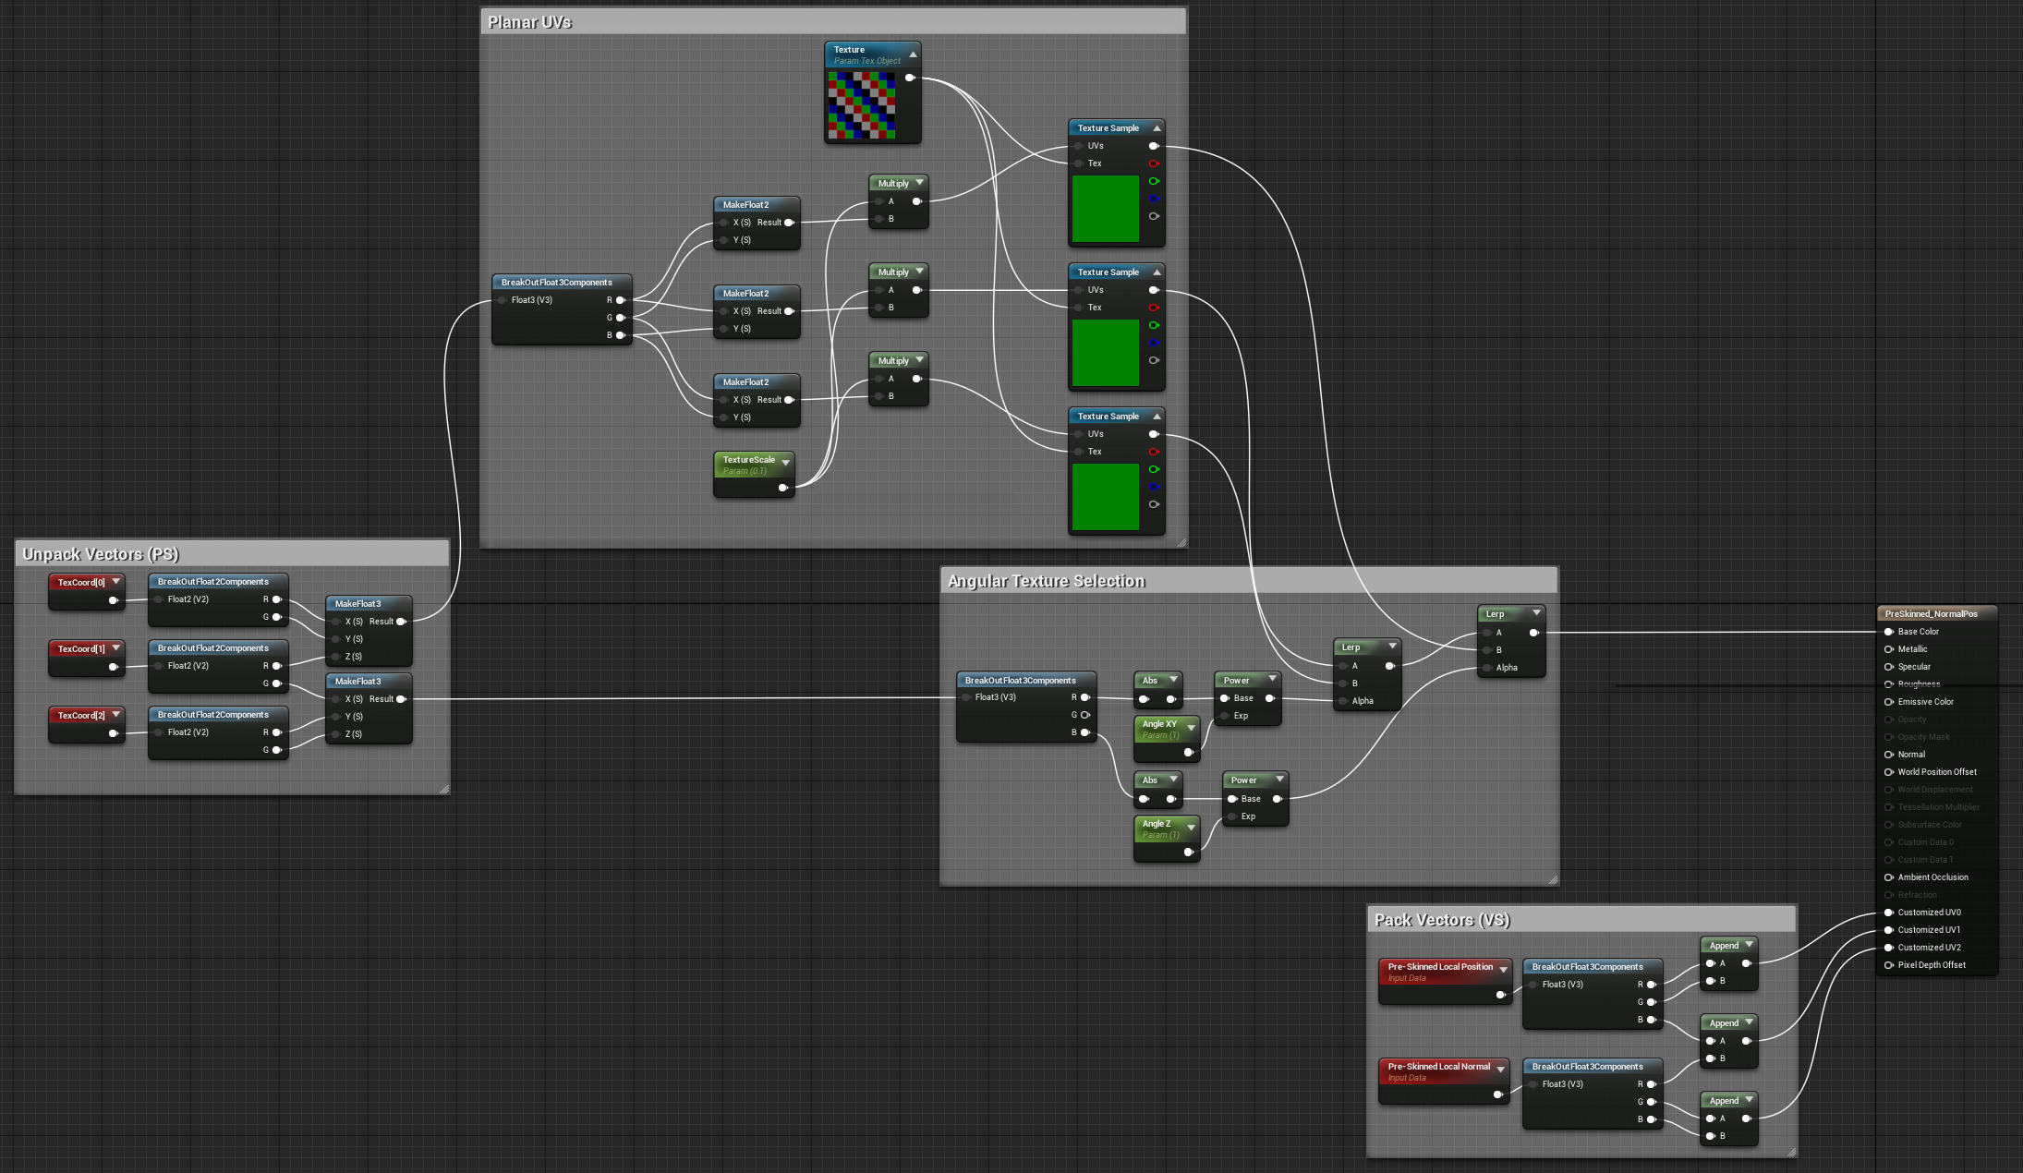
Task: Grab the Planar UVs comment resize handle
Action: click(1181, 542)
